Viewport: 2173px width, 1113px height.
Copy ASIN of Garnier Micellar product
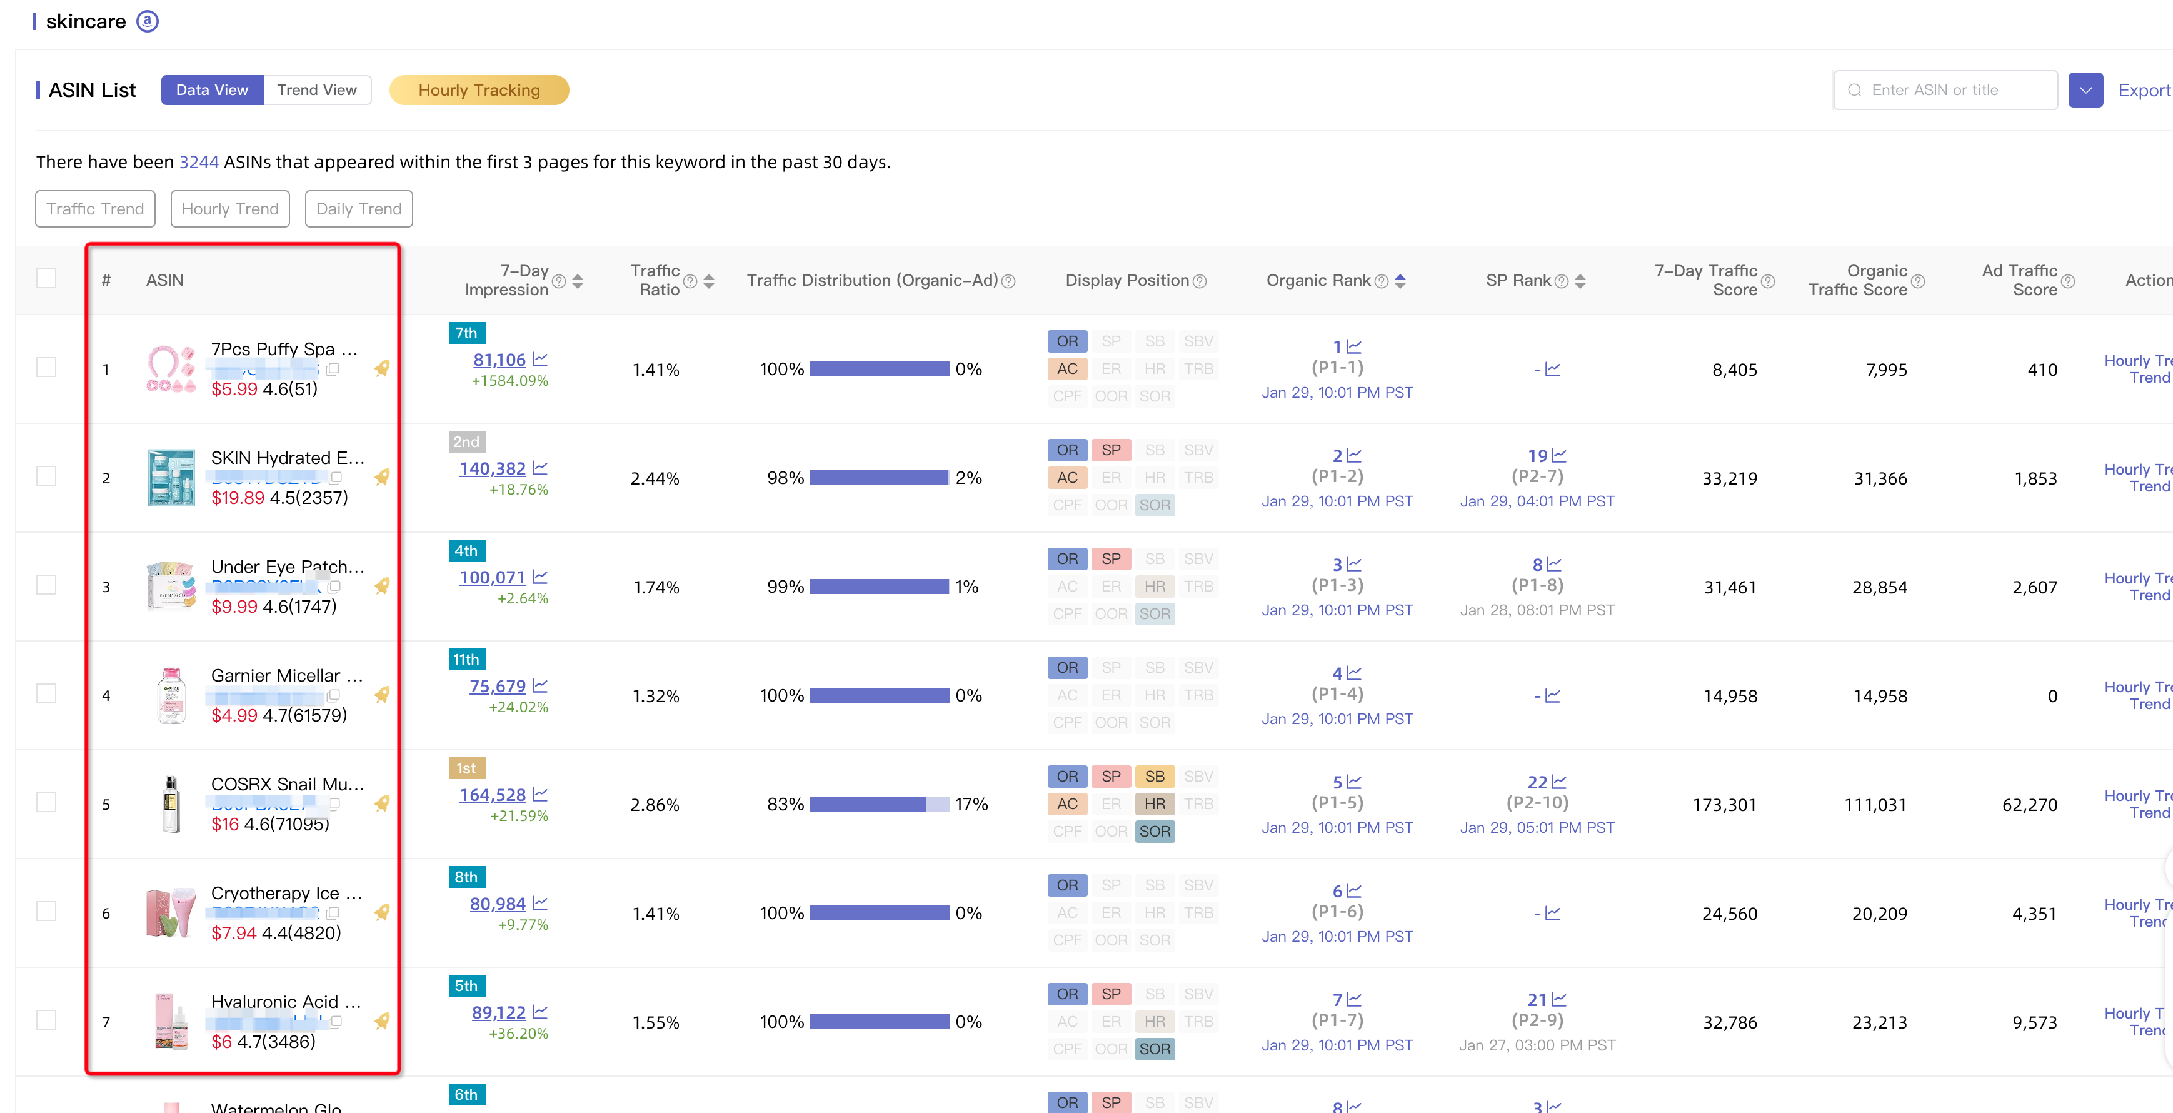coord(333,696)
